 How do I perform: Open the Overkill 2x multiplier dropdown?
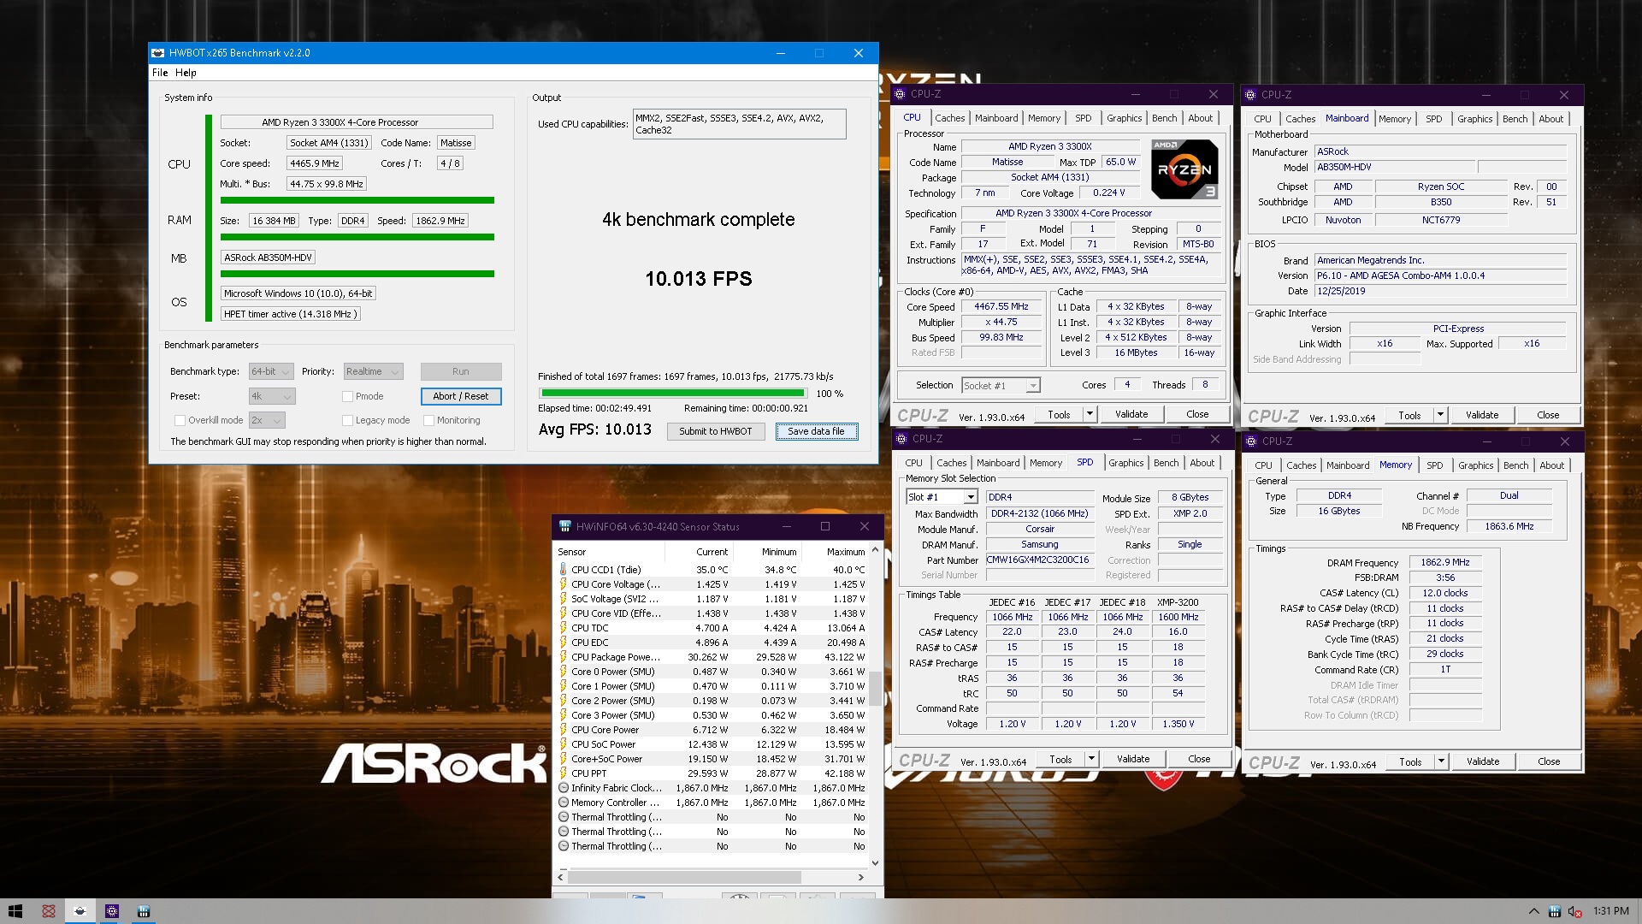click(x=267, y=420)
